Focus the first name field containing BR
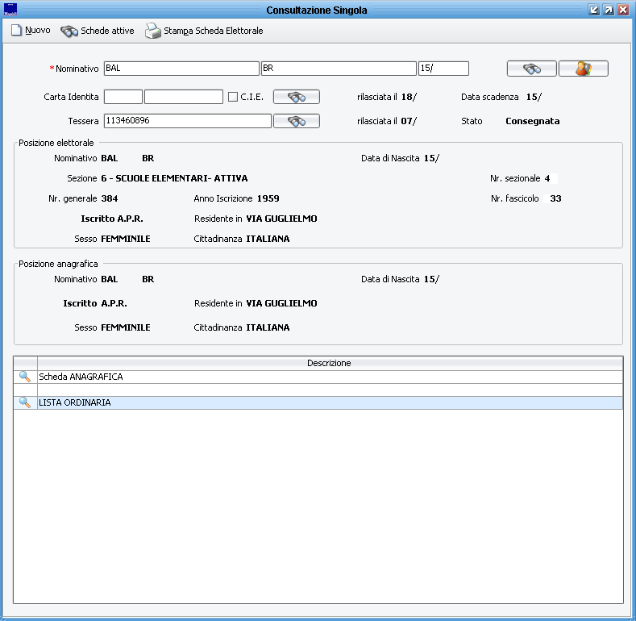Image resolution: width=636 pixels, height=621 pixels. pyautogui.click(x=338, y=69)
